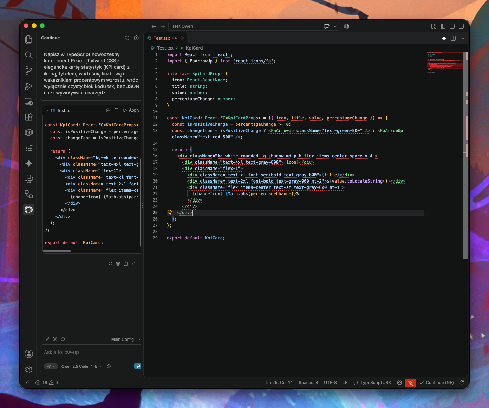Click the Ask a follow-up input field

click(x=91, y=352)
